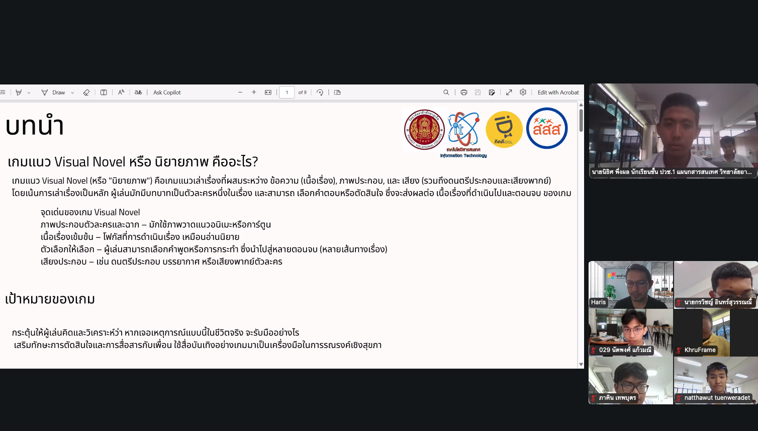Expand the Draw tool options dropdown
This screenshot has height=431, width=758.
point(72,93)
